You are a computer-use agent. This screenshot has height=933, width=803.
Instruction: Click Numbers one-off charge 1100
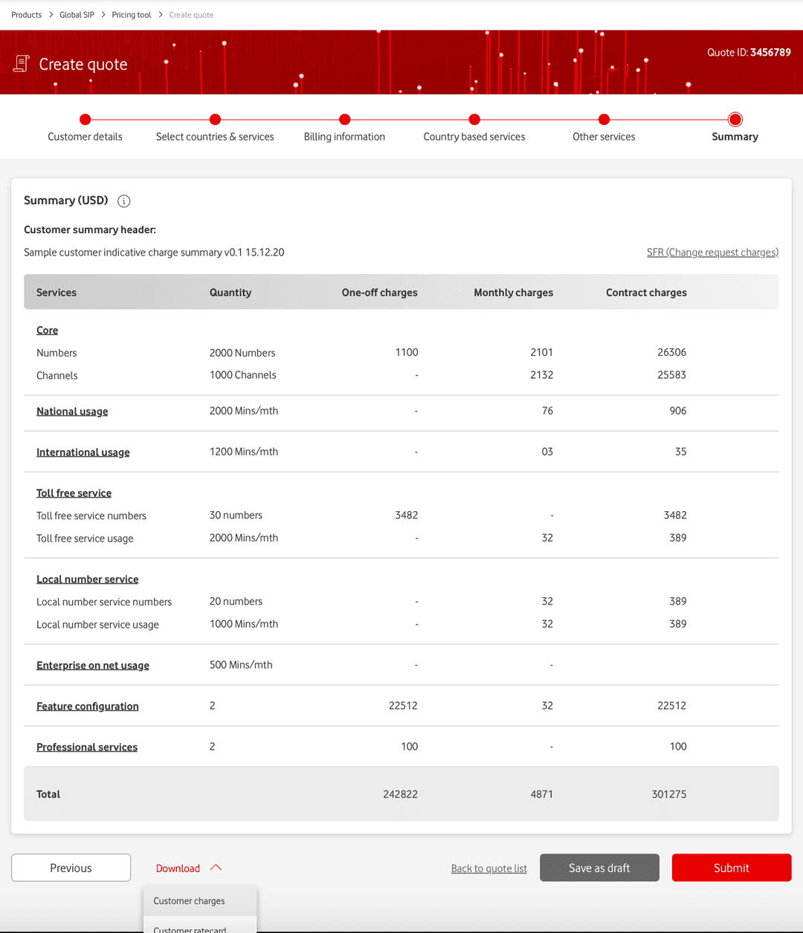pos(407,352)
